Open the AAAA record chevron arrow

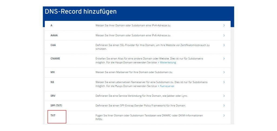224,35
